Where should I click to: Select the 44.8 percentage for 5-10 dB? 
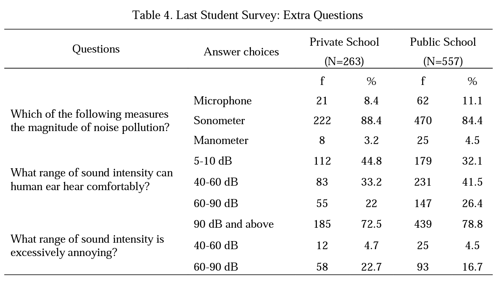[371, 161]
